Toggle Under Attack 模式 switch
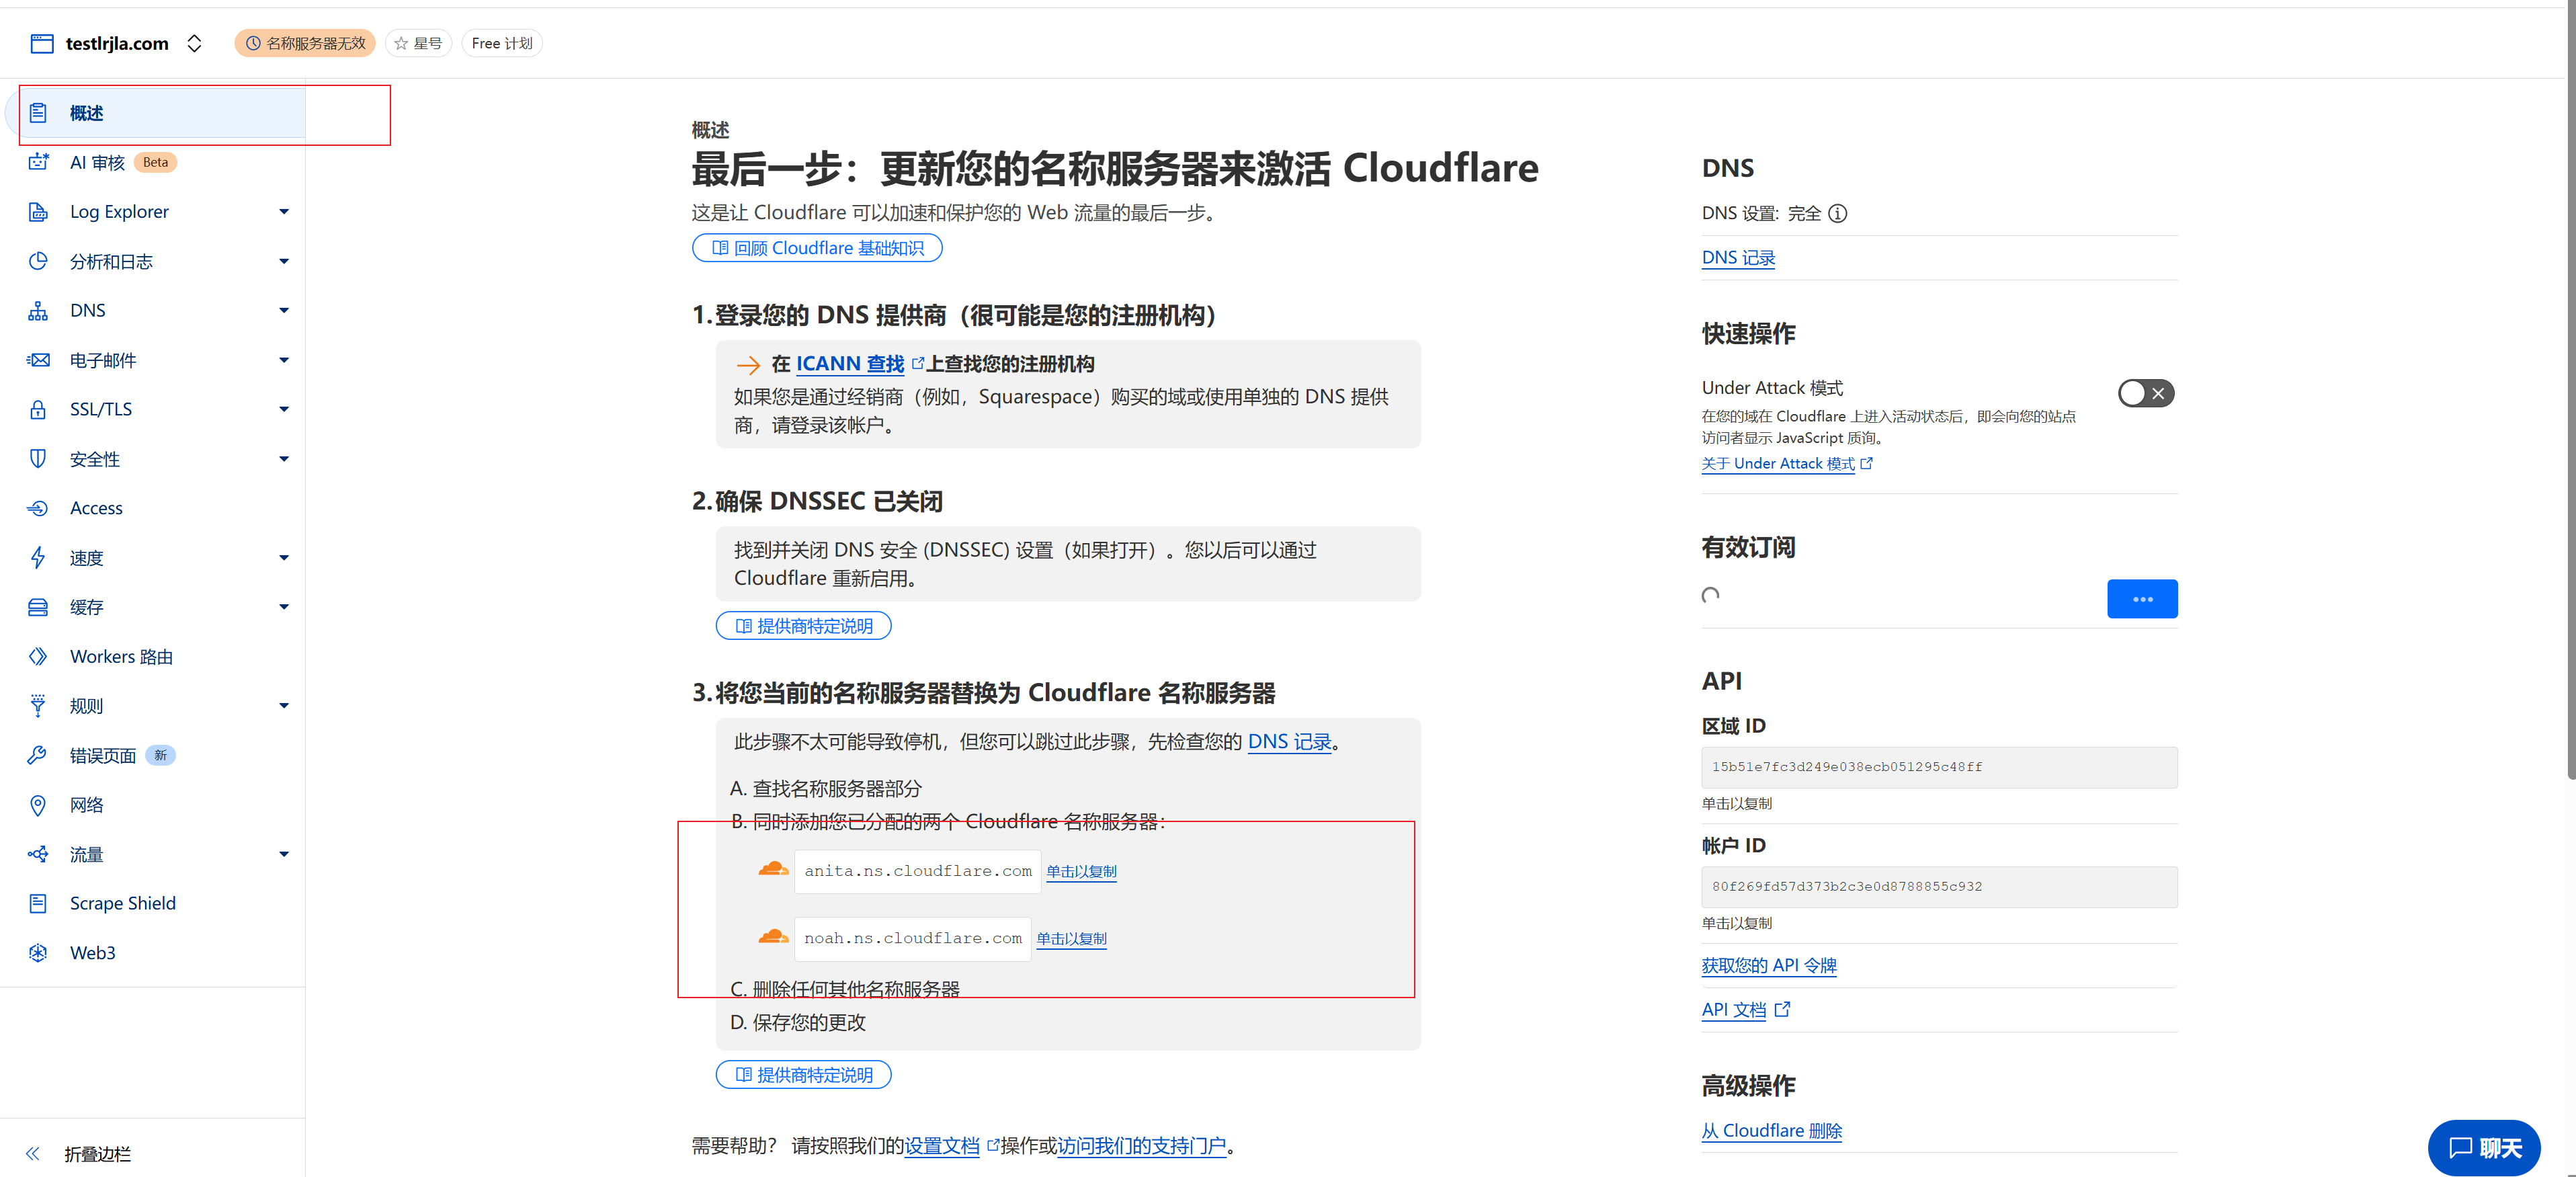Image resolution: width=2576 pixels, height=1177 pixels. pyautogui.click(x=2146, y=393)
